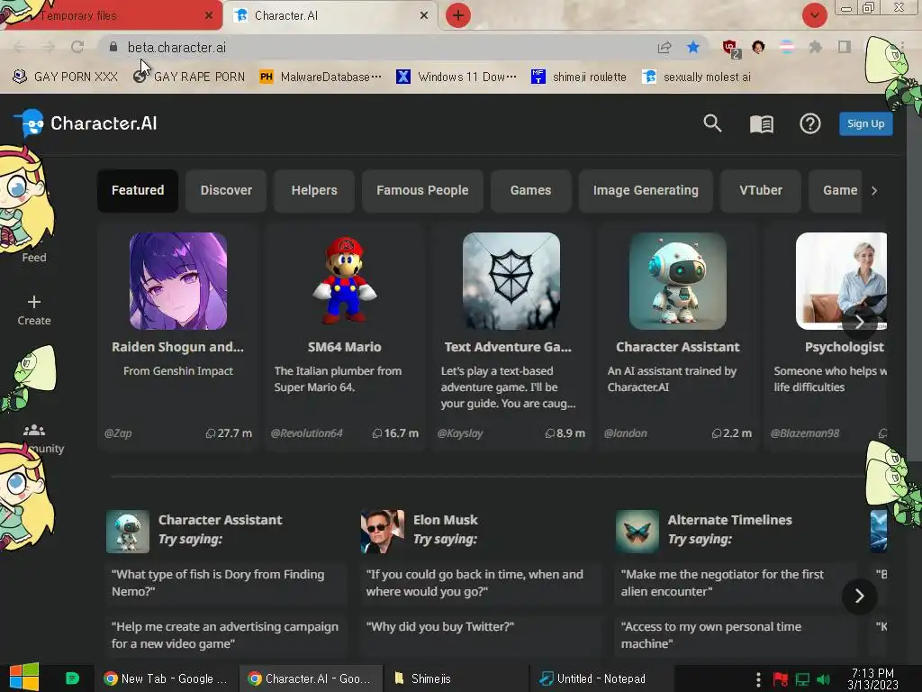Open the MalwareDatabase bookmark
Viewport: 922px width, 692px height.
(x=321, y=77)
